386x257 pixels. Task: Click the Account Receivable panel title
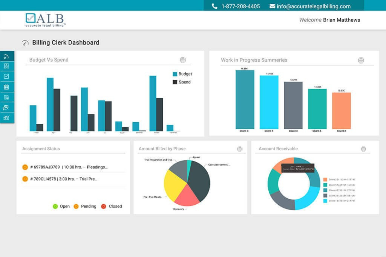pyautogui.click(x=278, y=149)
